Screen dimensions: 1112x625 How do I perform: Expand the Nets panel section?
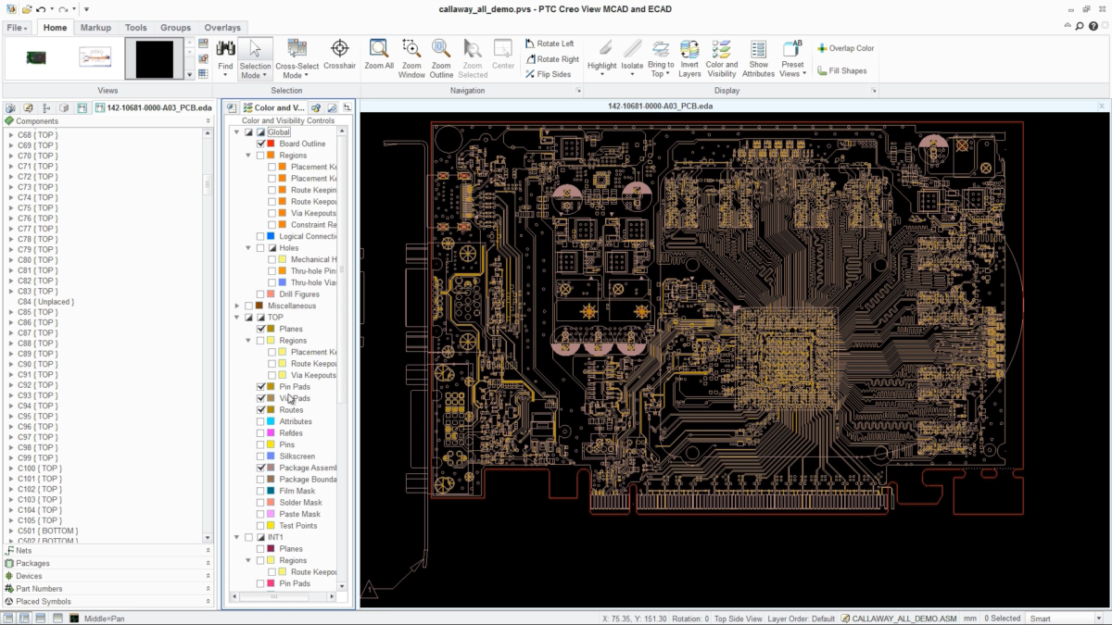107,550
